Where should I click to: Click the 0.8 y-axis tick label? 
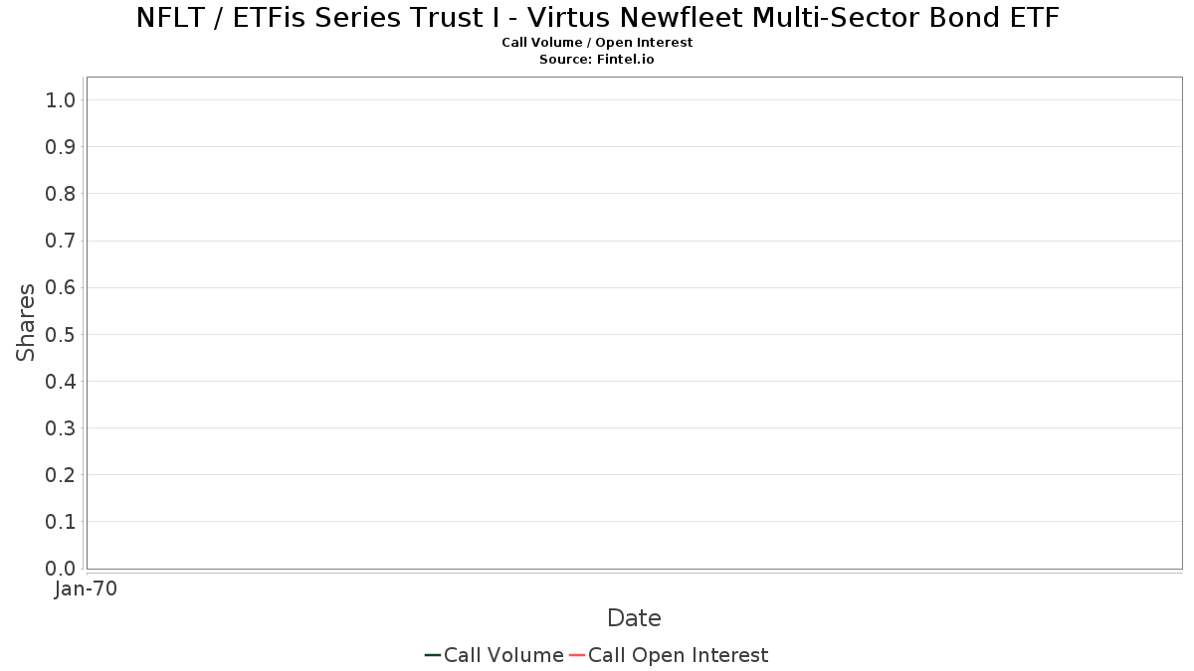coord(62,194)
